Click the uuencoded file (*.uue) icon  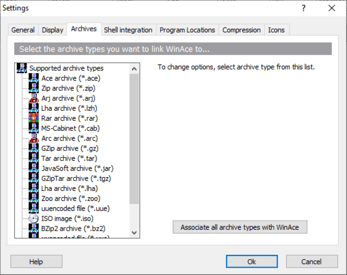click(33, 208)
